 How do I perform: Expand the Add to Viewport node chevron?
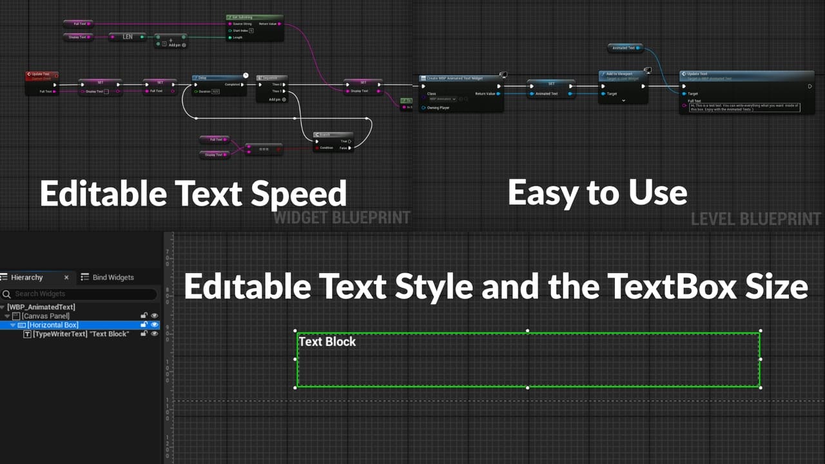pos(623,101)
